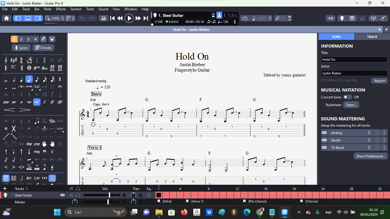Enable the Studio mastering power button

pos(377,140)
